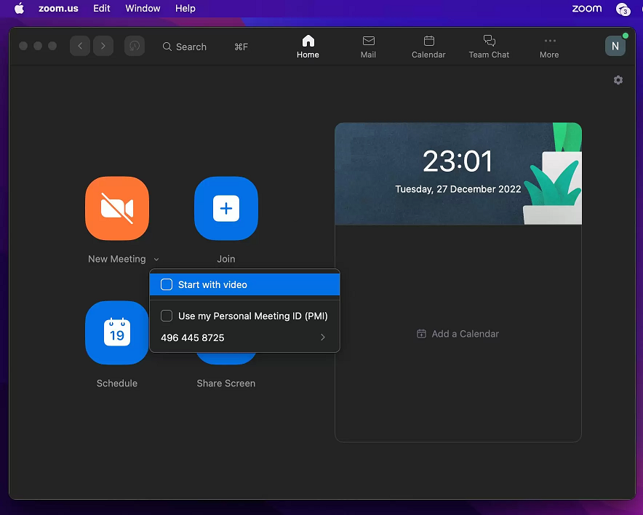643x515 pixels.
Task: Open the Apple menu
Action: point(19,8)
